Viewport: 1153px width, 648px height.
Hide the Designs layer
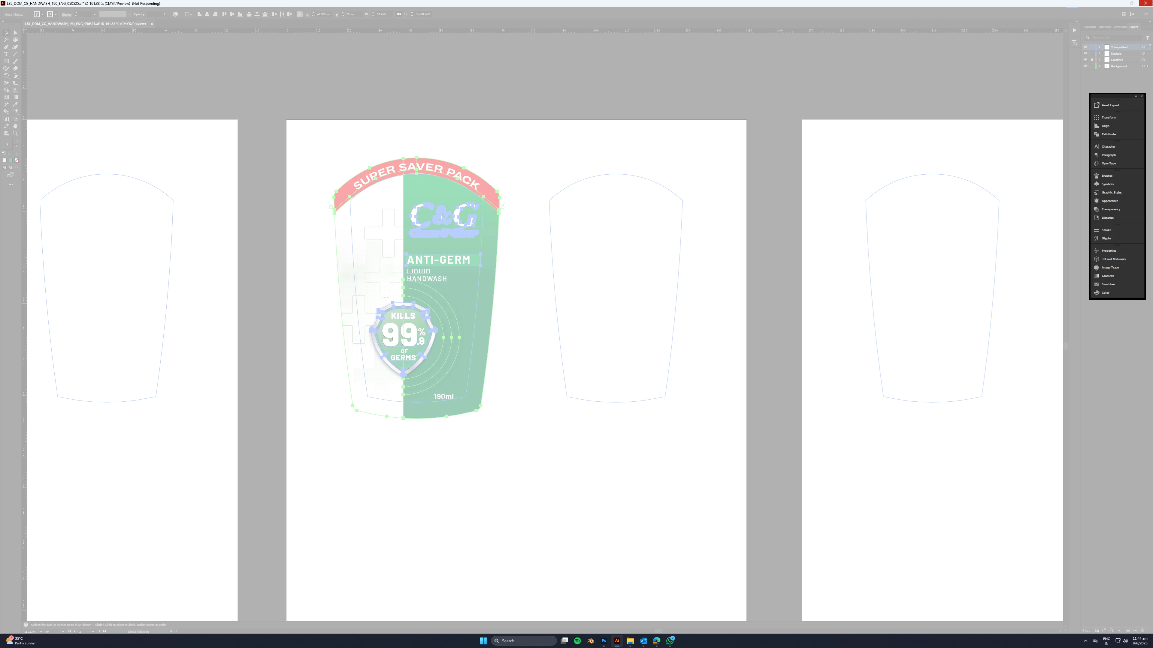coord(1085,54)
